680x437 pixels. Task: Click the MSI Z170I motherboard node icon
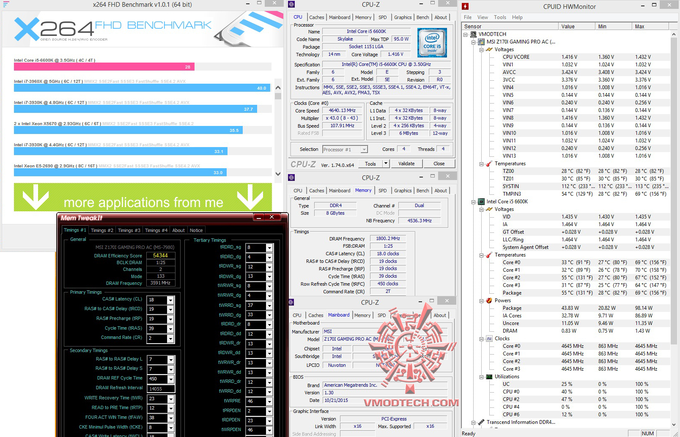481,42
